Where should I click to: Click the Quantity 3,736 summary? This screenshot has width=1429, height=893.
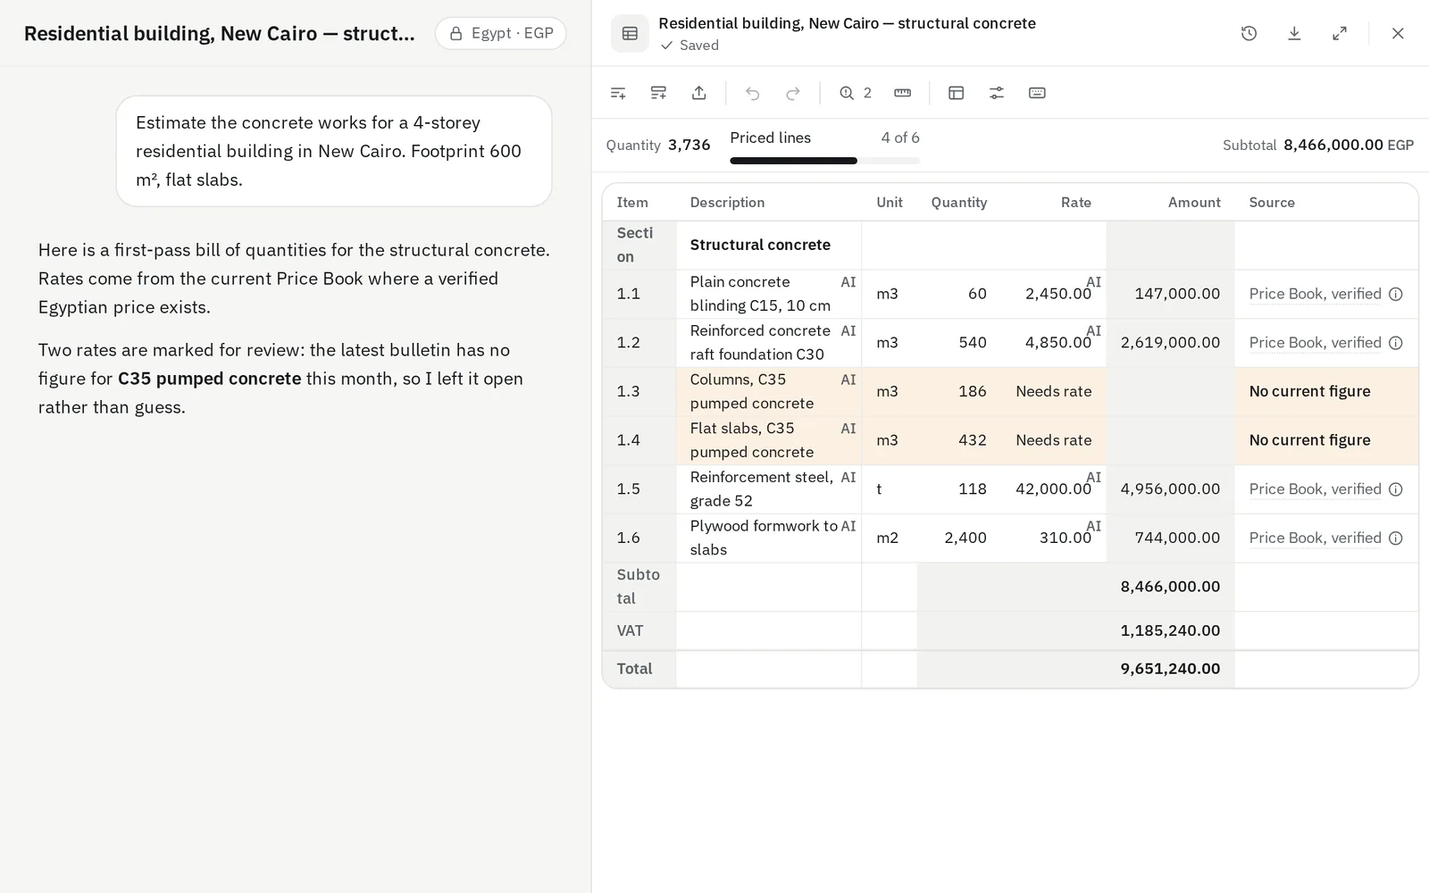(x=658, y=145)
